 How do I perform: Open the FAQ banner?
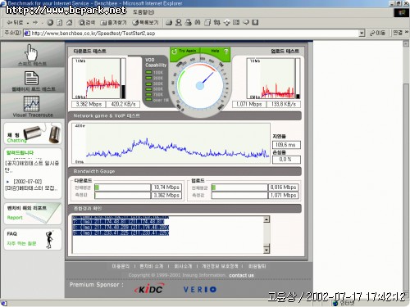tap(33, 239)
